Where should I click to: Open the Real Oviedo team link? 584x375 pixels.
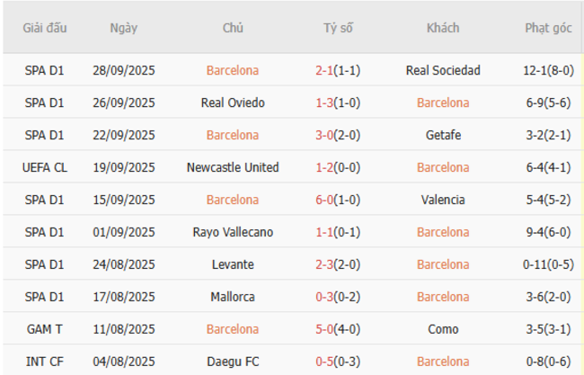click(233, 103)
